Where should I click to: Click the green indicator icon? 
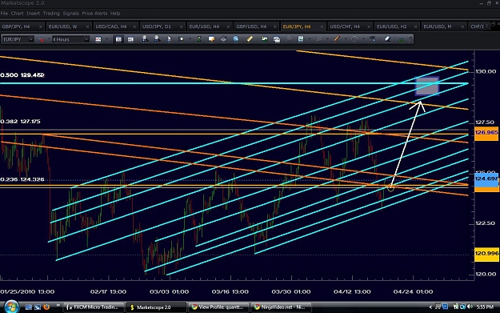click(199, 39)
